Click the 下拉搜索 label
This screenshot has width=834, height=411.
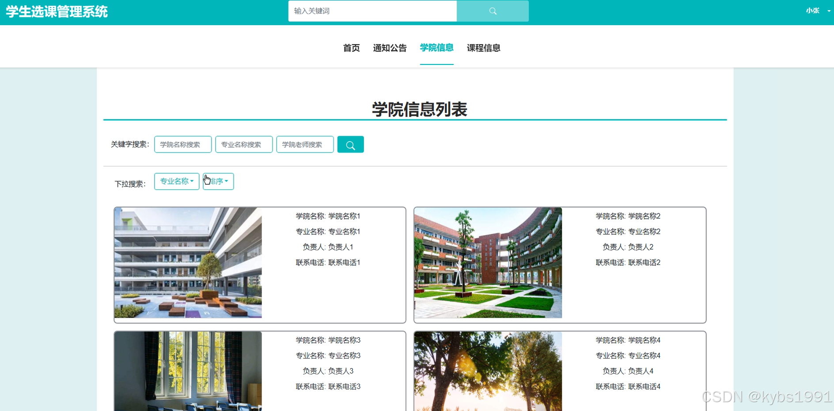[130, 184]
